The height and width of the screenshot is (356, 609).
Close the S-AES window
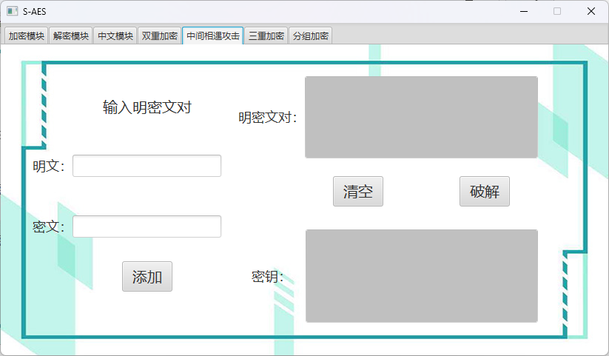[591, 11]
